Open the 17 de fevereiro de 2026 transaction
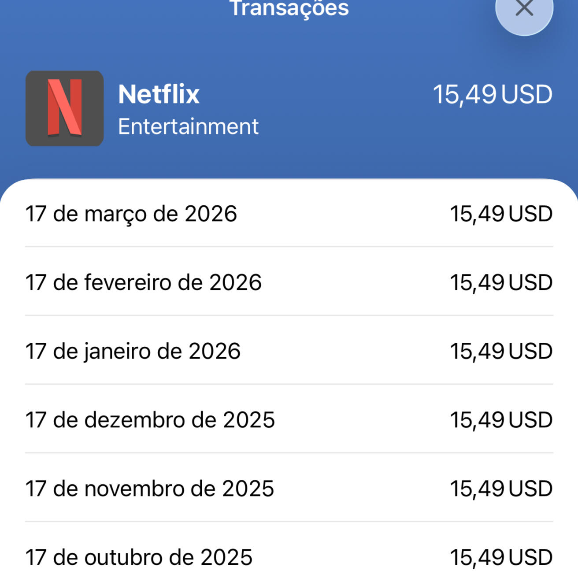 coord(144,282)
